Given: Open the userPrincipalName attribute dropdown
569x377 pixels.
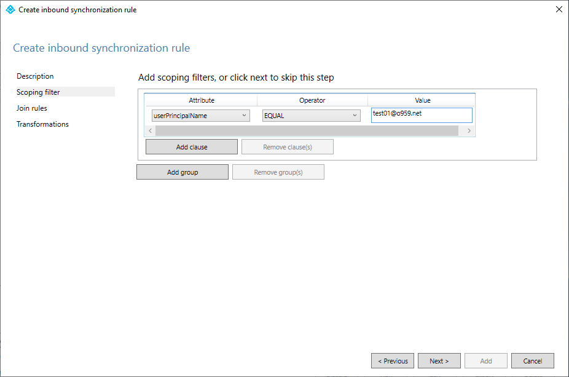Looking at the screenshot, I should 201,116.
